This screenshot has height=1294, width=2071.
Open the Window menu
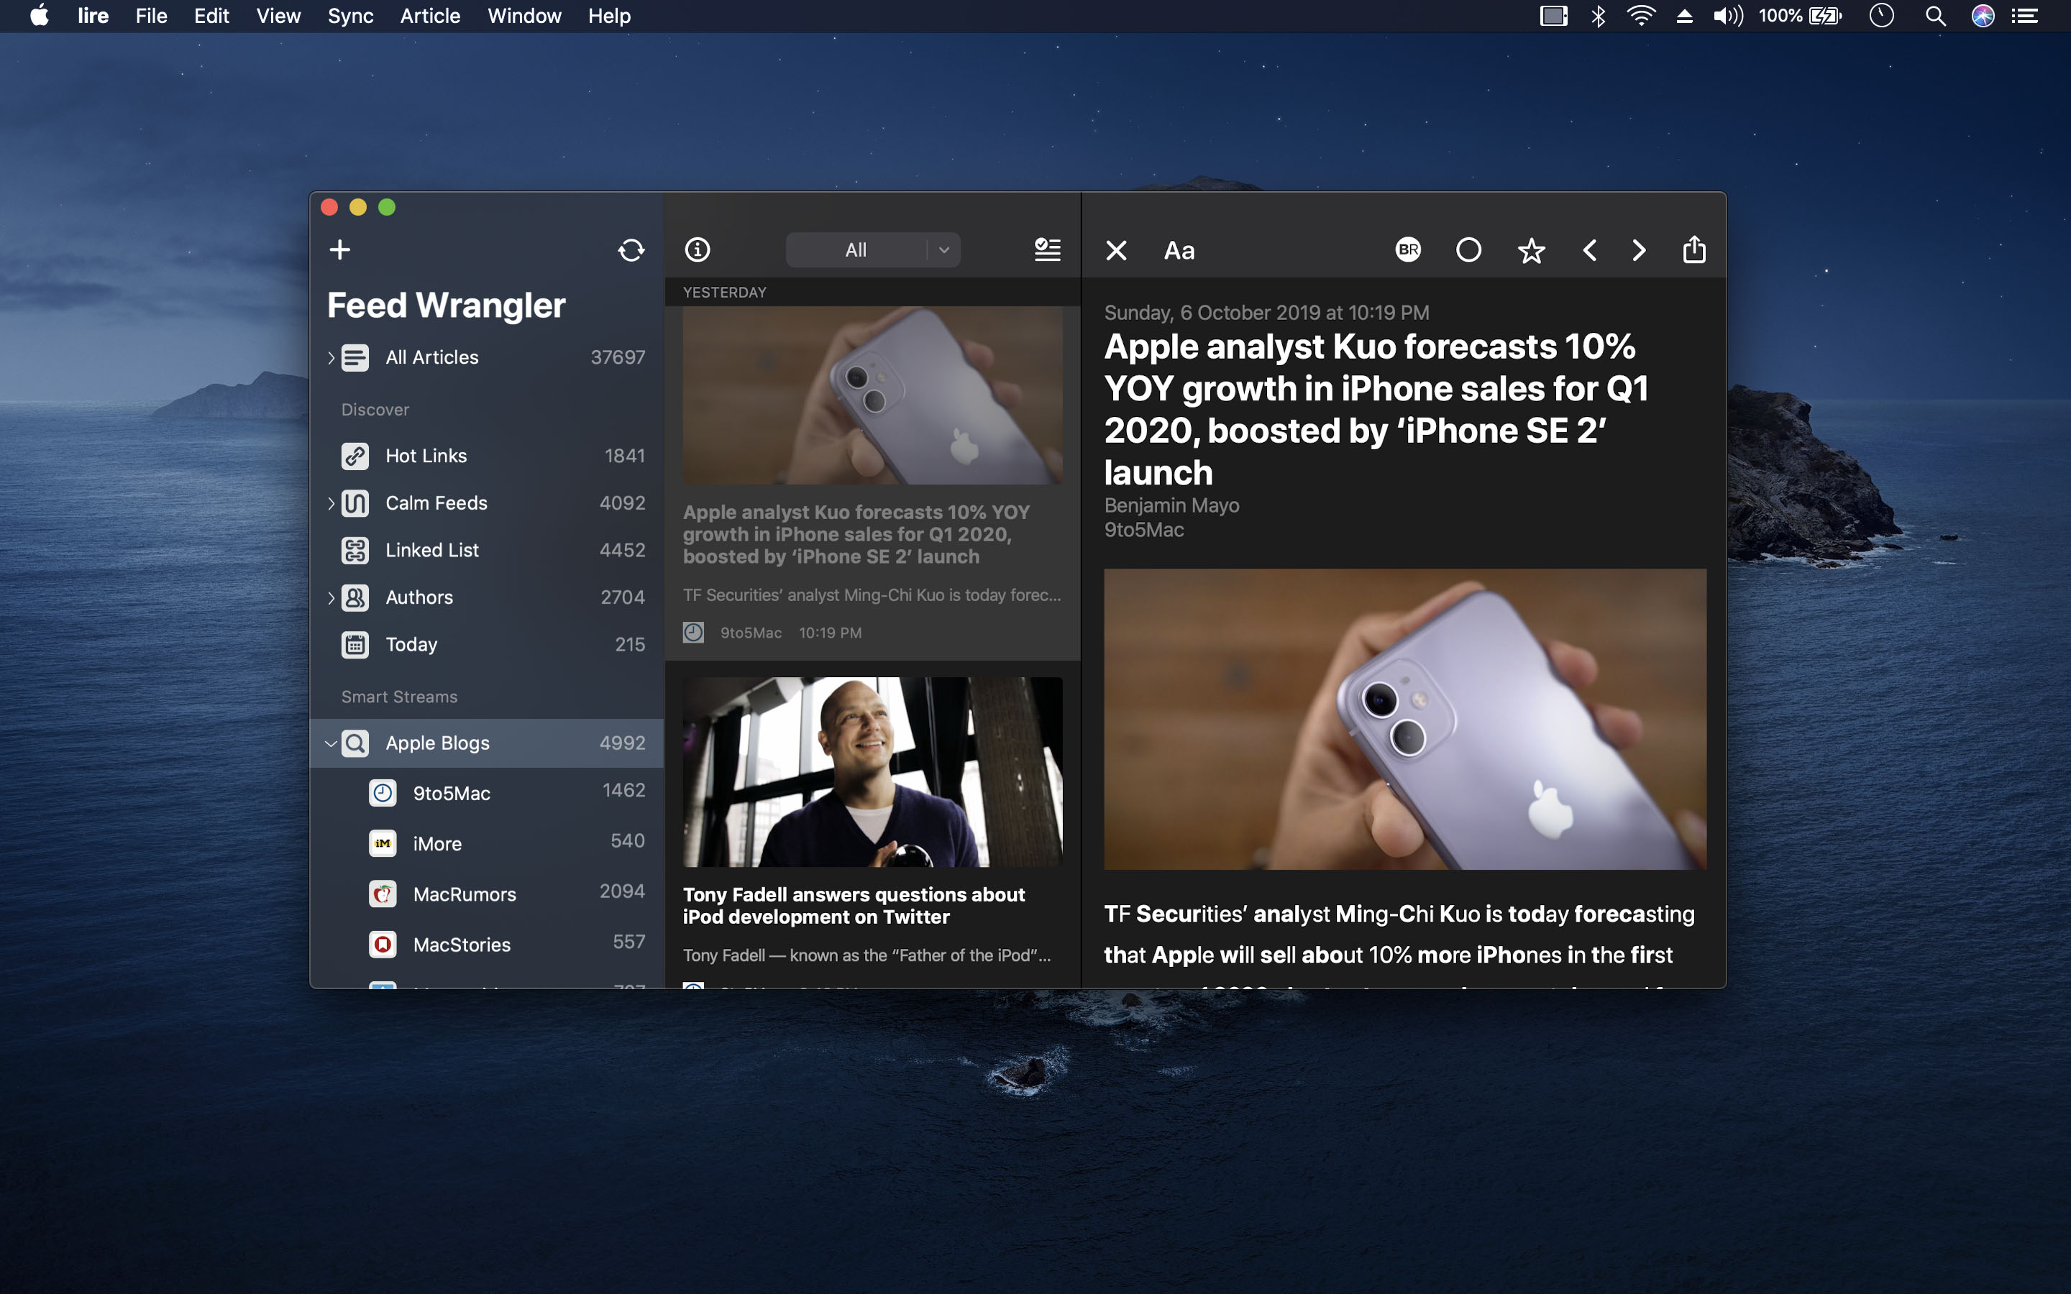tap(525, 17)
